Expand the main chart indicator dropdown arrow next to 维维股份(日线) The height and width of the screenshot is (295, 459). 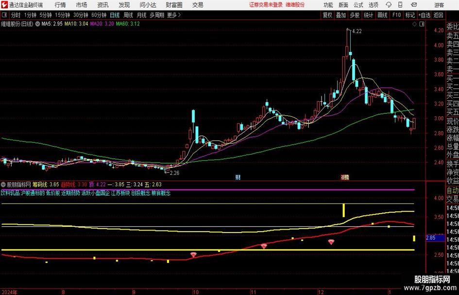(37, 24)
